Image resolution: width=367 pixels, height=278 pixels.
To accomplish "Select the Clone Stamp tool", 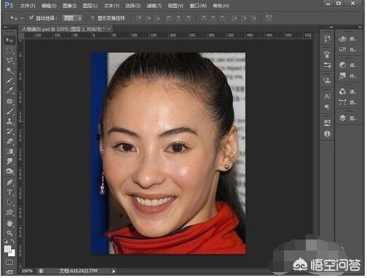I will point(9,121).
